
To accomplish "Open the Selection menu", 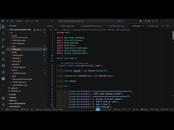I will click(x=19, y=21).
